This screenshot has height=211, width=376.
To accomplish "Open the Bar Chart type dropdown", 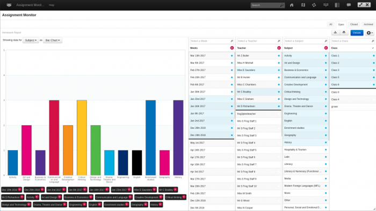I will [53, 40].
